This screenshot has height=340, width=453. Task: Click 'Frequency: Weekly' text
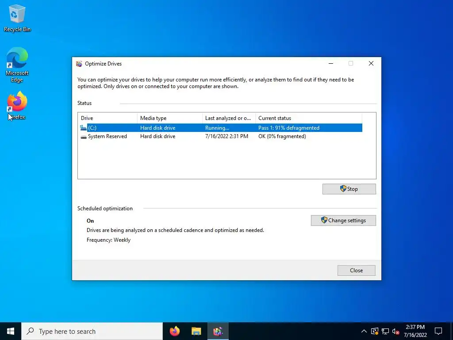pos(109,240)
